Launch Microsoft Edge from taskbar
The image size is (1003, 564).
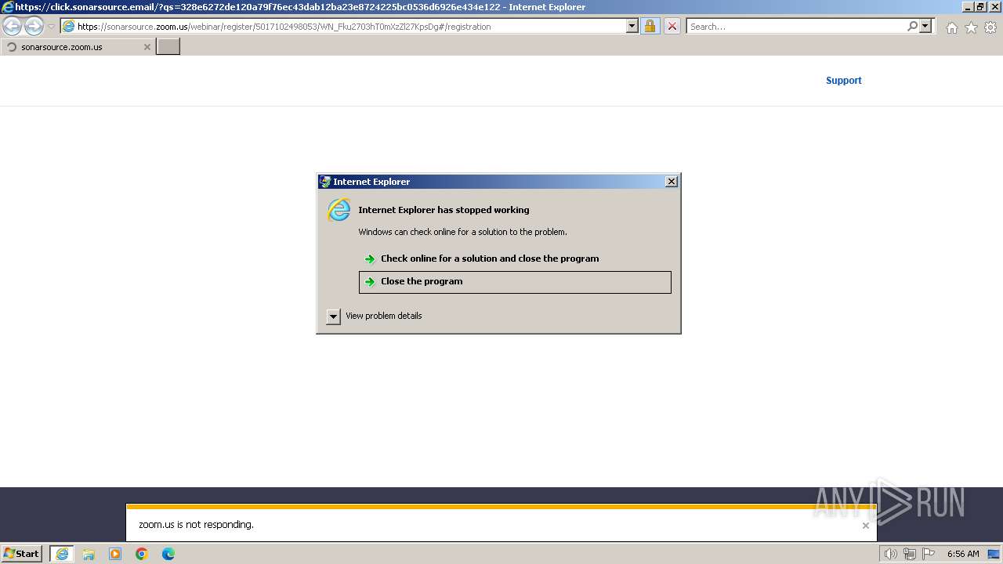168,554
